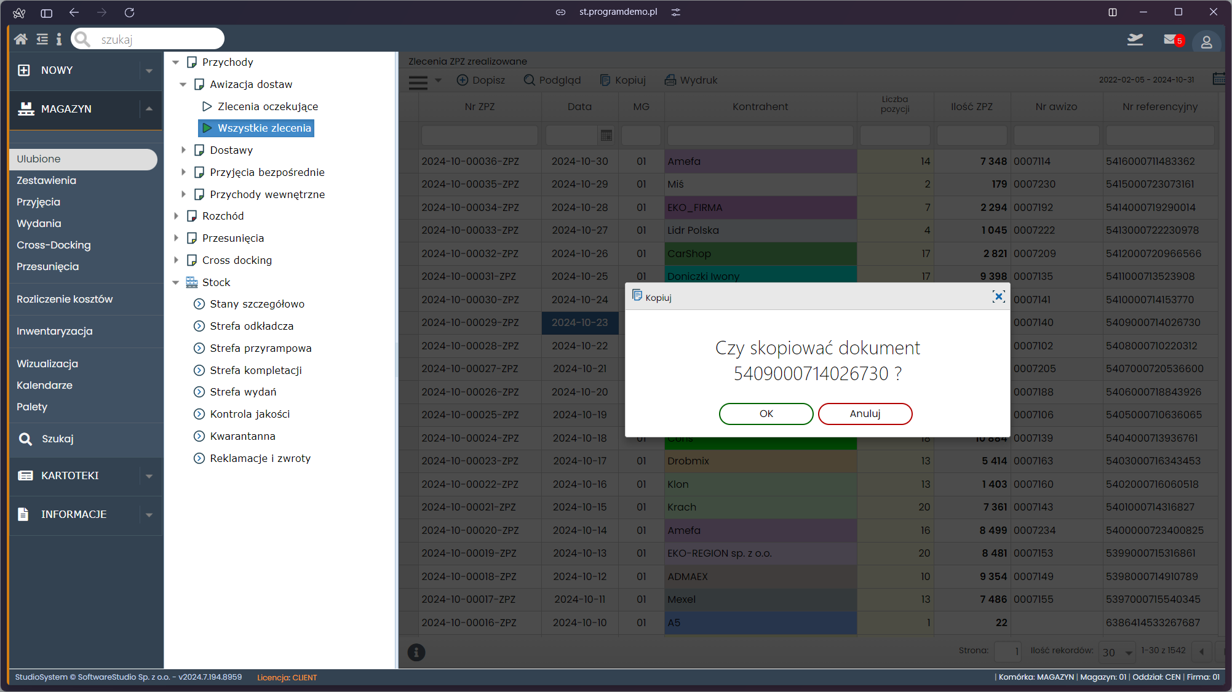Screen dimensions: 1232x692
Task: Open the dropdown arrow beside hamburger menu
Action: click(x=438, y=80)
